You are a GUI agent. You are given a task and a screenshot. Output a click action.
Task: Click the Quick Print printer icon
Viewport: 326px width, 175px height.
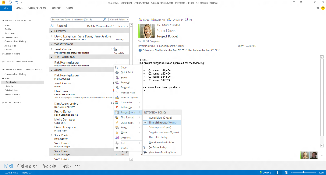[x=117, y=72]
